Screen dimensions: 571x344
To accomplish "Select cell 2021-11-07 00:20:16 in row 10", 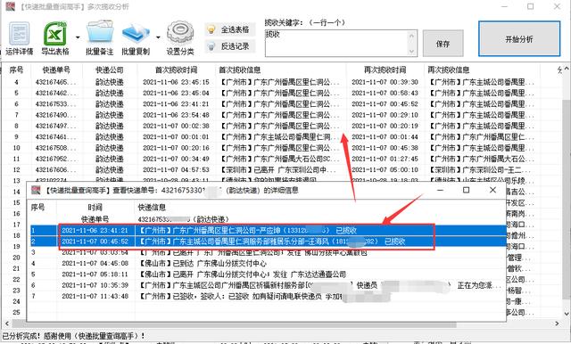I will tap(176, 148).
